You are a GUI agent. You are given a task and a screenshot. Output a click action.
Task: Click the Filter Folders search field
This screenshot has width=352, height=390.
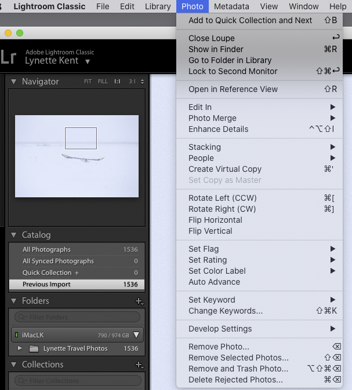click(77, 317)
